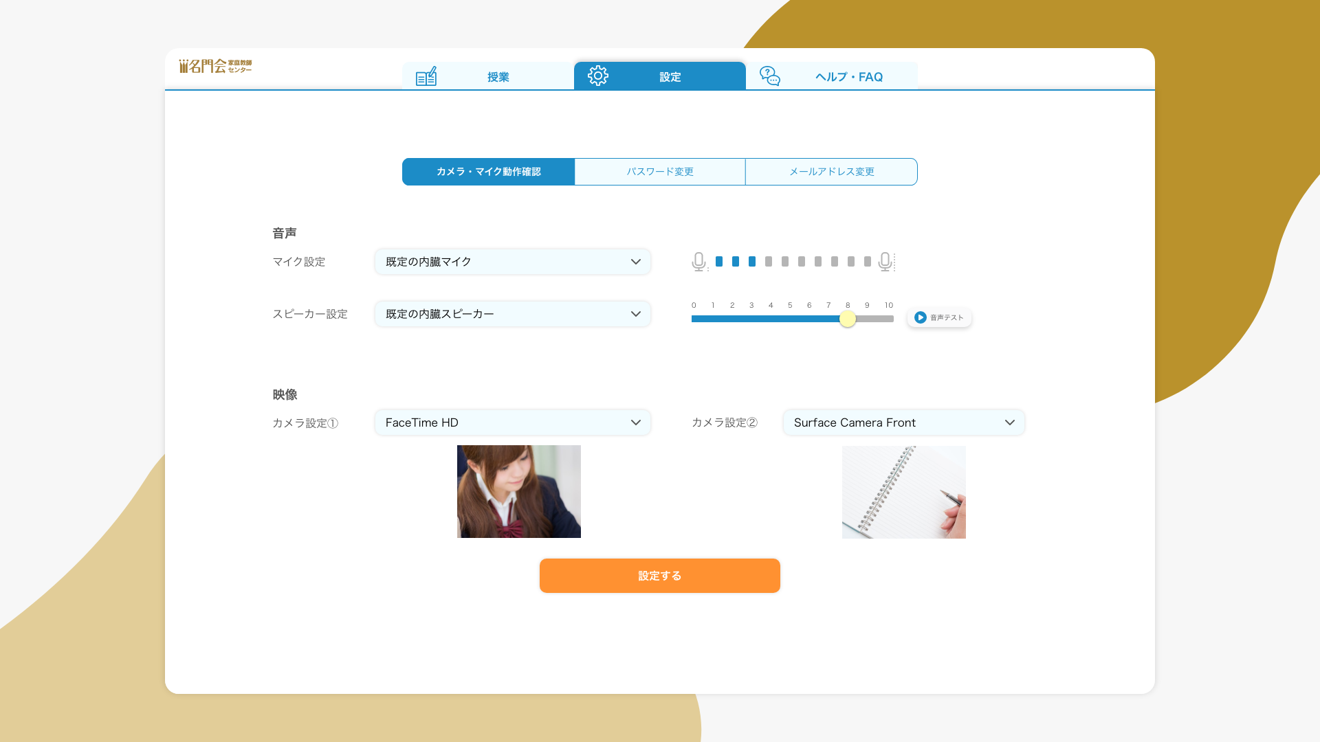Click the camera ① student preview thumbnail
This screenshot has width=1320, height=742.
(x=519, y=491)
